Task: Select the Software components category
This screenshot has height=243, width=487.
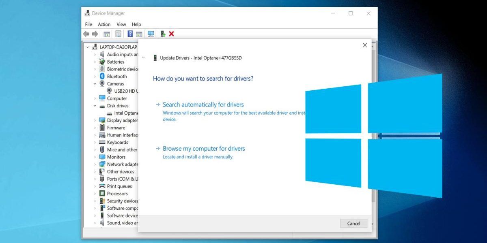Action: (122, 208)
